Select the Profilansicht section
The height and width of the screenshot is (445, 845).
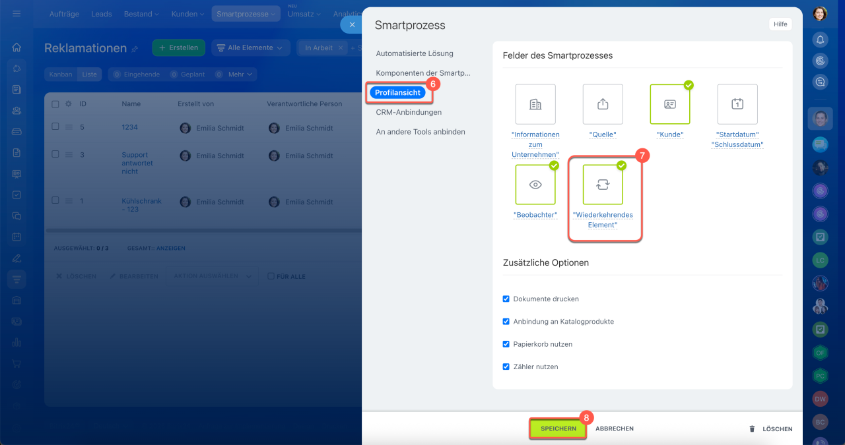pos(397,93)
